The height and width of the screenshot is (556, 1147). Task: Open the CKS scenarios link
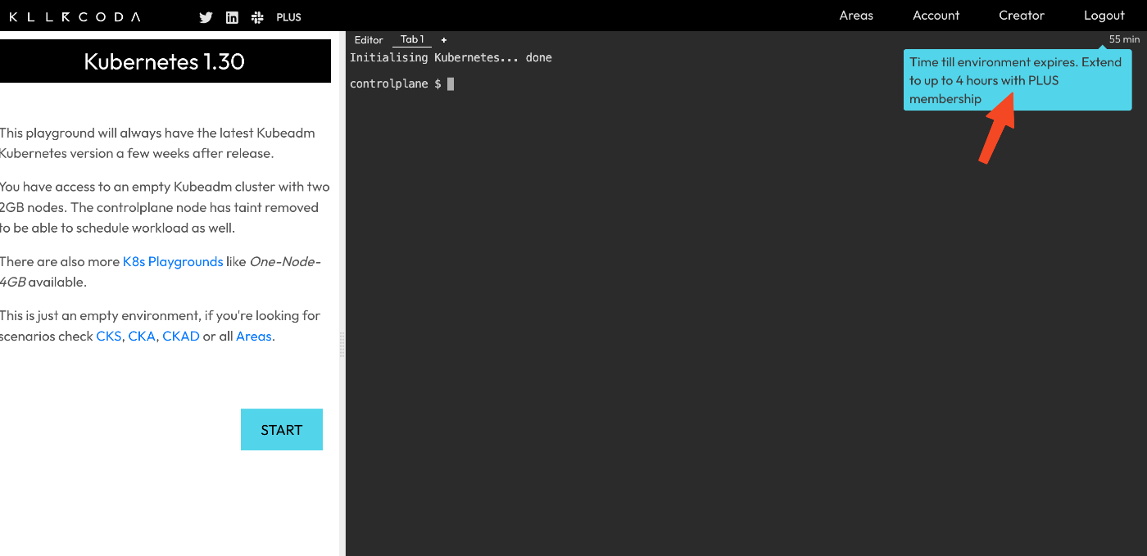108,337
